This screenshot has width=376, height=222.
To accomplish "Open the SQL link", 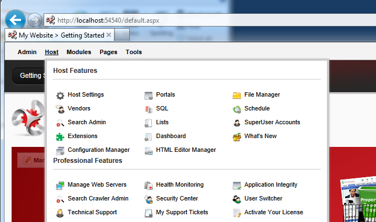I will pyautogui.click(x=162, y=108).
